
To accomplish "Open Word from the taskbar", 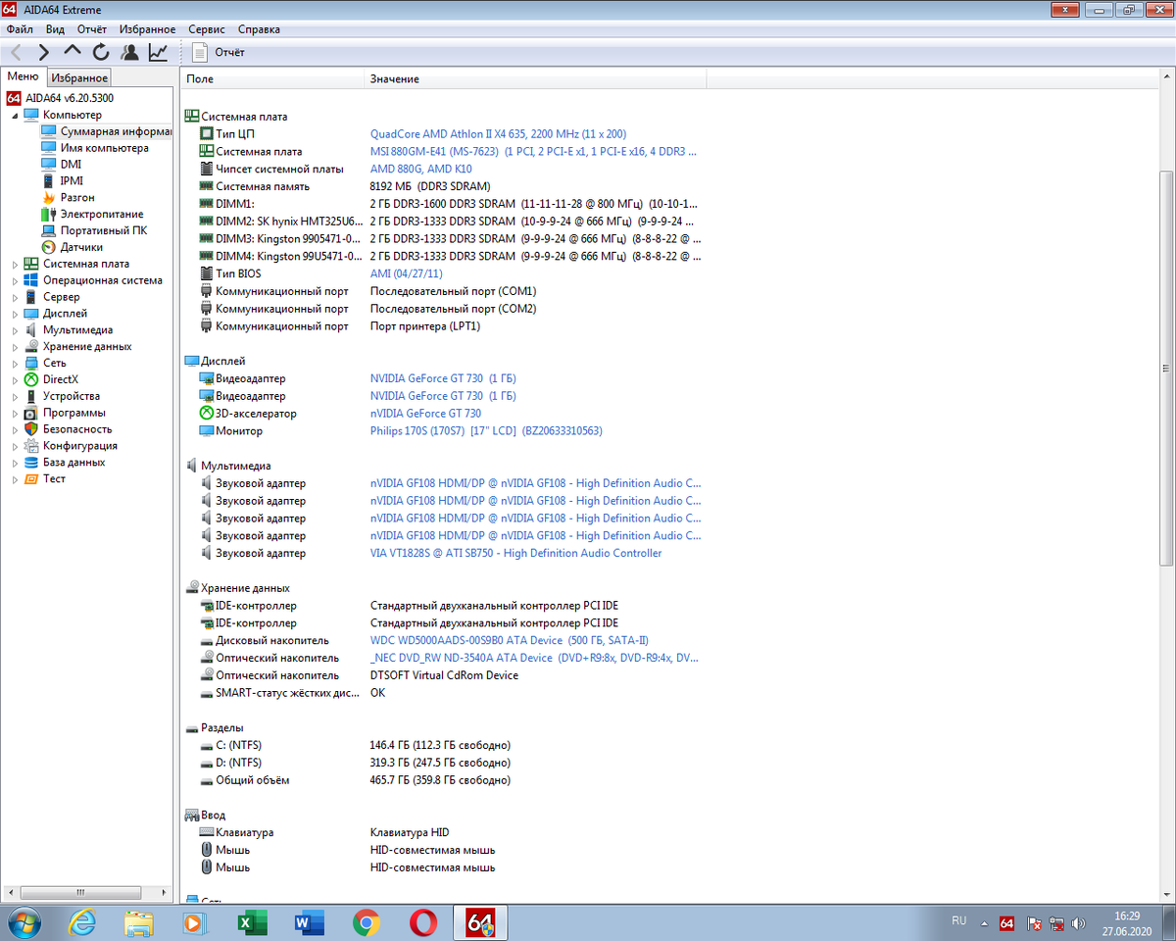I will [x=310, y=922].
